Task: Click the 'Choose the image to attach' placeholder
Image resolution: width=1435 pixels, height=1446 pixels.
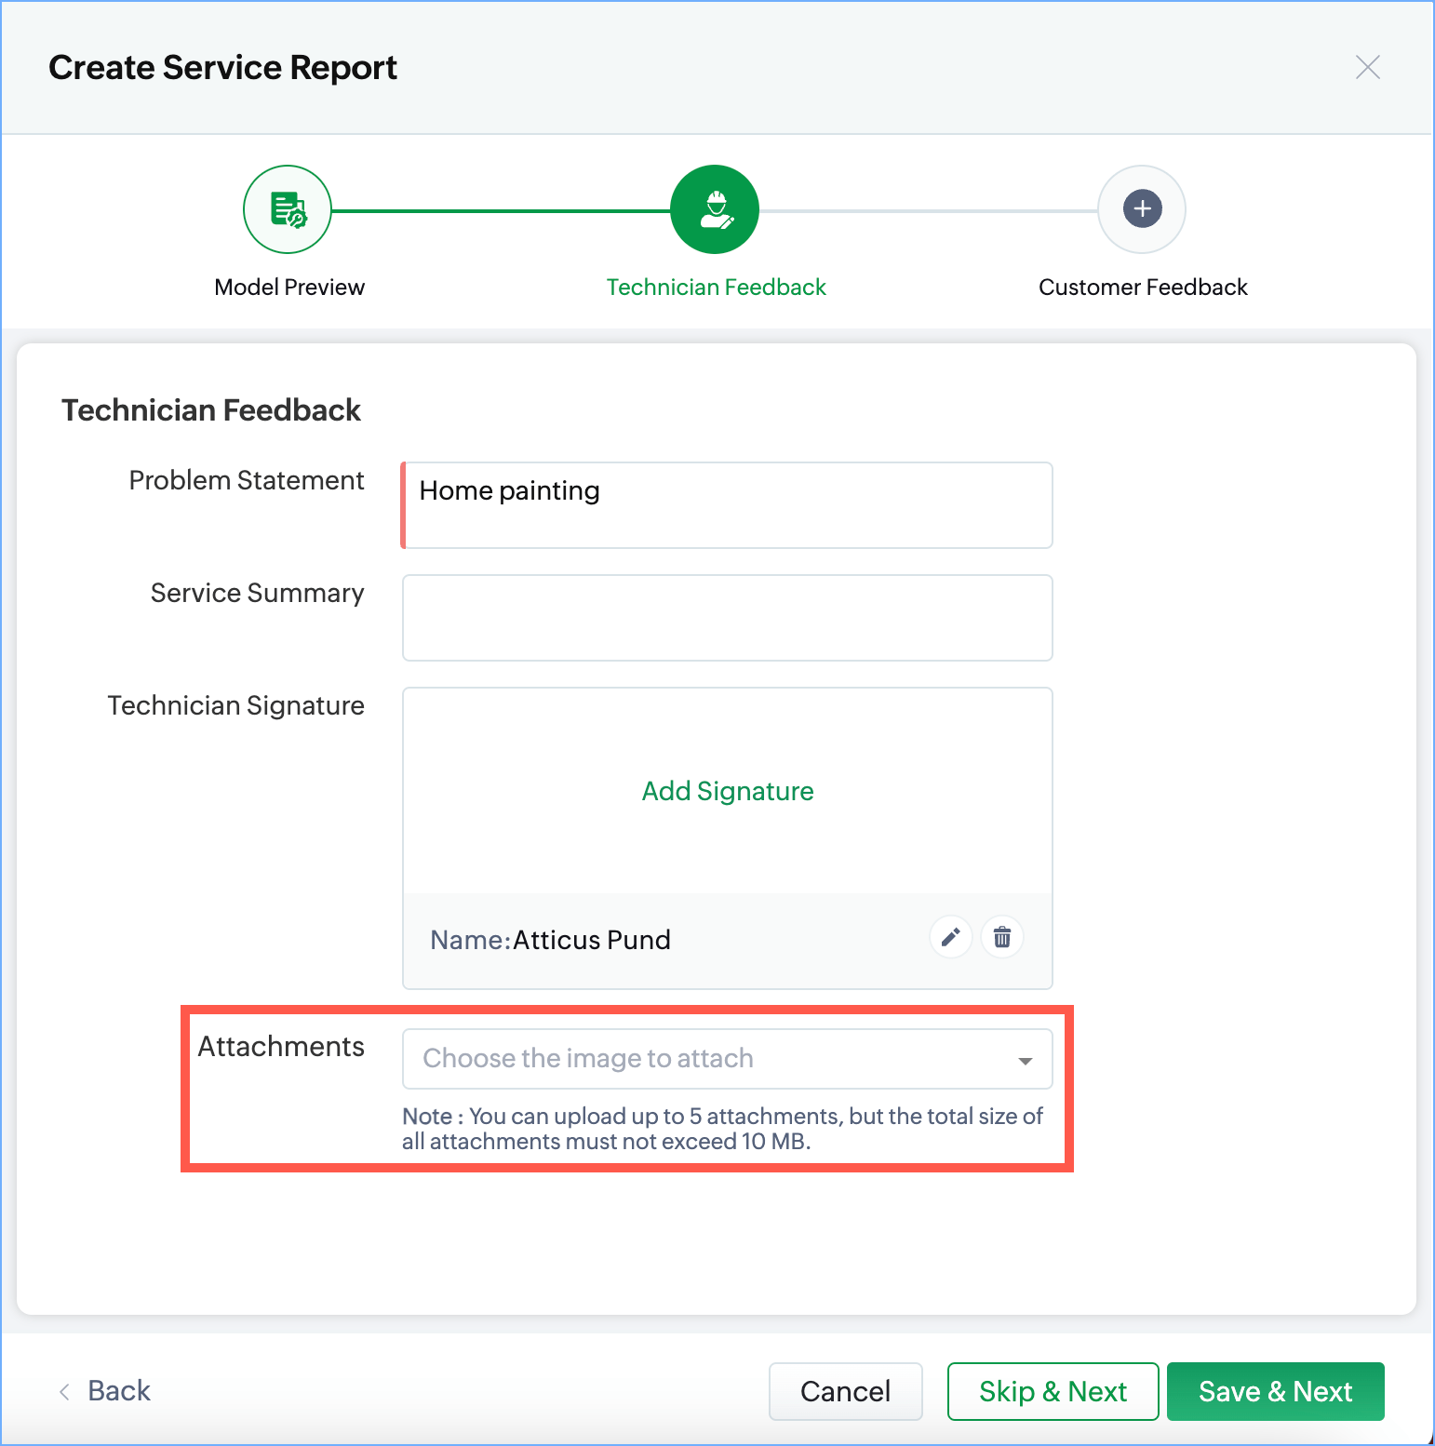Action: pyautogui.click(x=588, y=1059)
